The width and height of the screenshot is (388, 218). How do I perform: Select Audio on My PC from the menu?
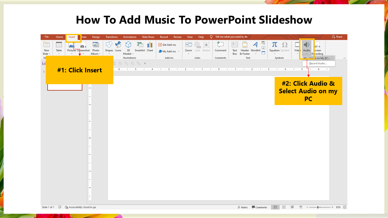(x=319, y=58)
